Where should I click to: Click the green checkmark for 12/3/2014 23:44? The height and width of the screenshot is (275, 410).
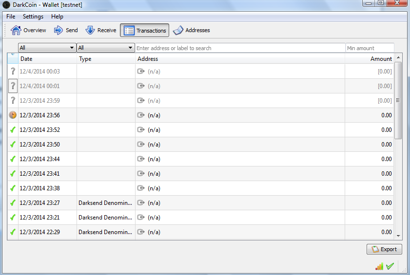point(13,159)
